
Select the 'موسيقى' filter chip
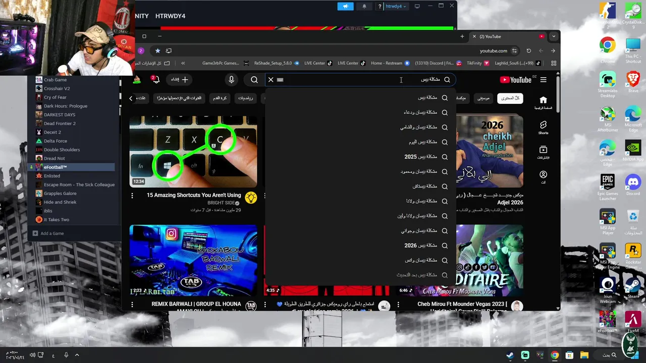point(483,98)
